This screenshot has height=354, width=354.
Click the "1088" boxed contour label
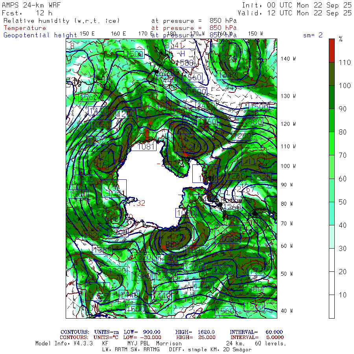tap(228, 234)
